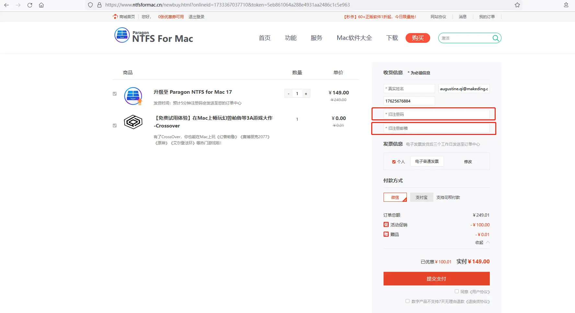This screenshot has height=313, width=575.
Task: Click the 真实姓名 name input field
Action: [x=409, y=89]
